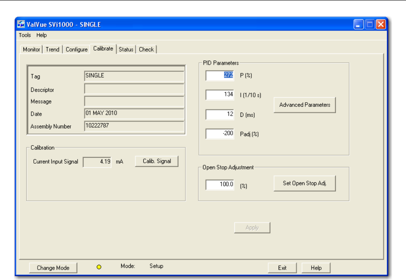Click the Open Stop Adjustment percent field
Viewport: 406px width, 280px height.
220,185
